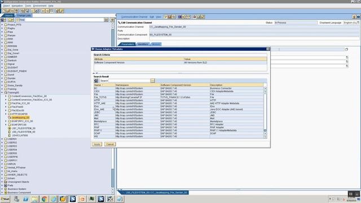Click the fourth icon in the main toolbar
Image resolution: width=361 pixels, height=203 pixels.
[x=16, y=11]
